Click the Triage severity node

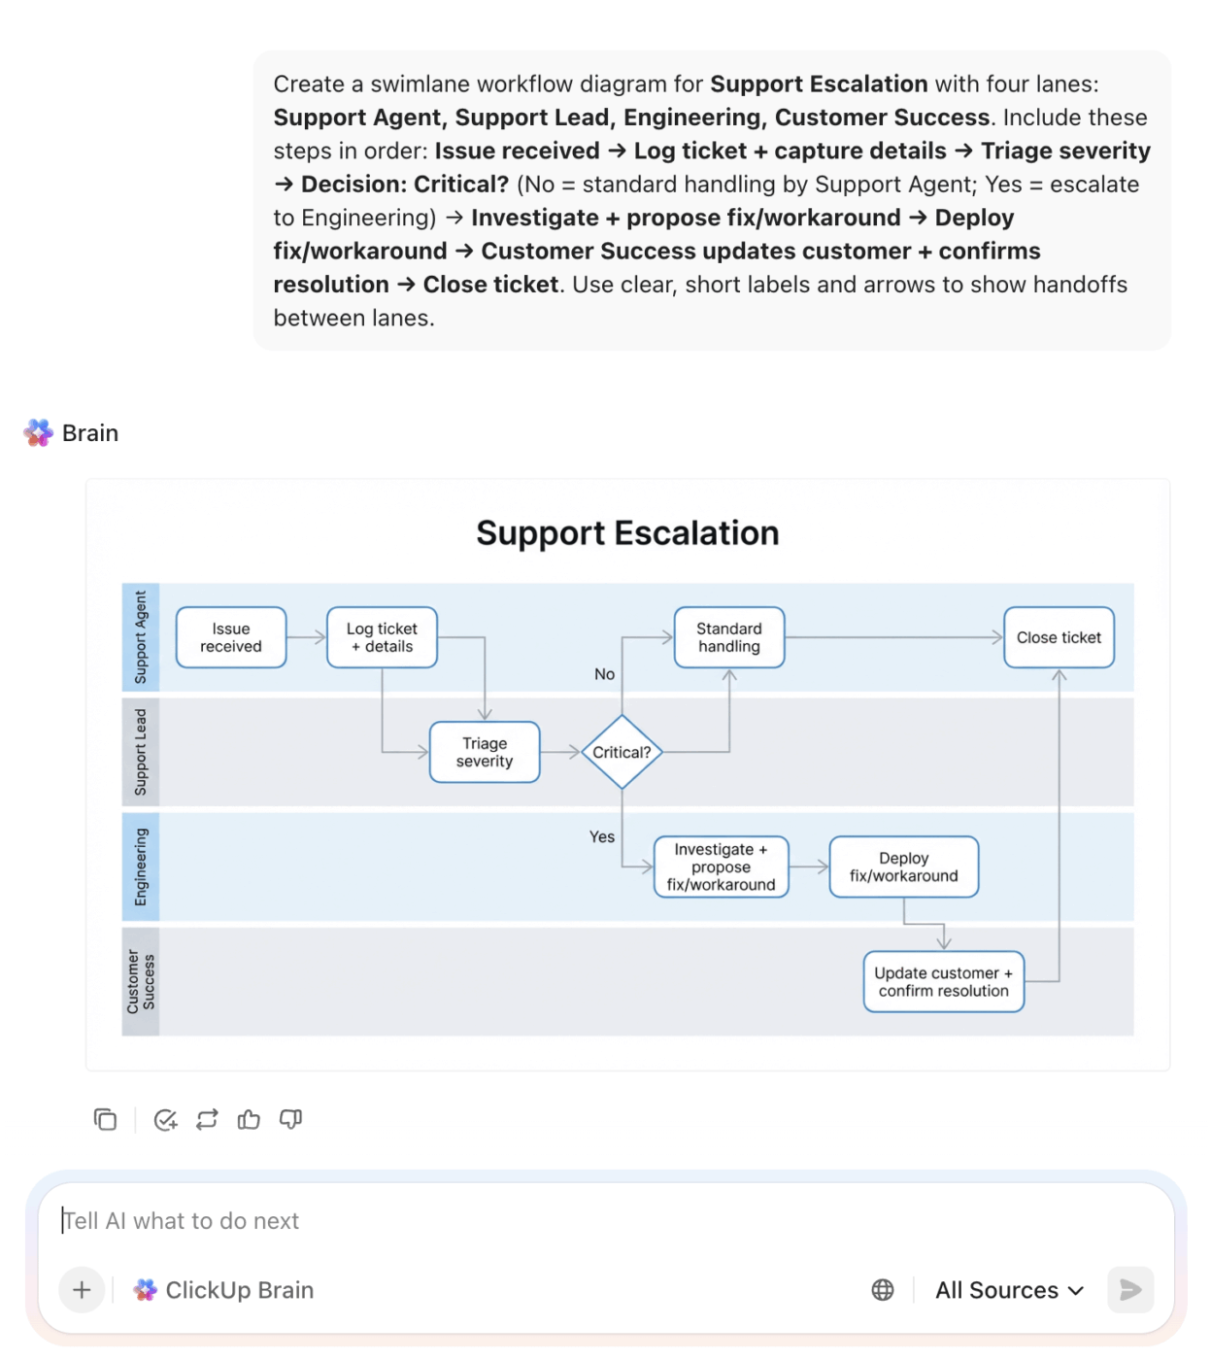485,751
